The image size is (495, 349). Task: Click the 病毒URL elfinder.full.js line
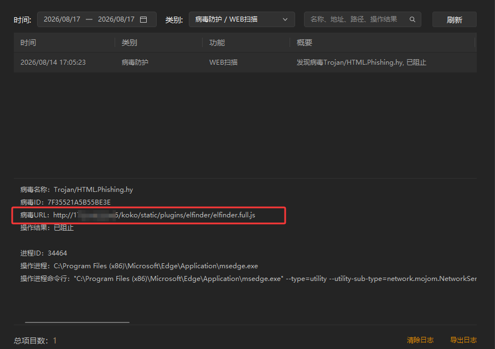138,215
